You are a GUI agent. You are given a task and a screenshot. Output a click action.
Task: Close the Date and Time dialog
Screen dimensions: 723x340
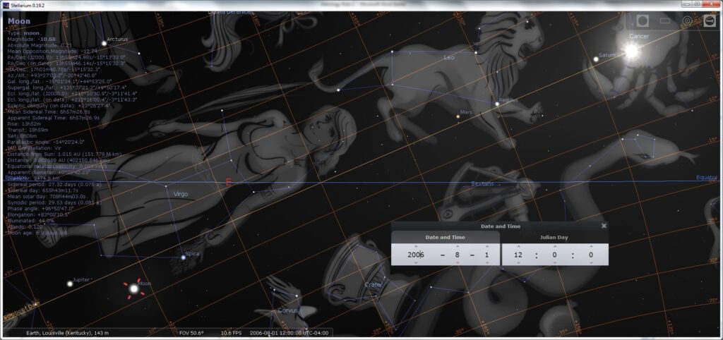point(604,226)
